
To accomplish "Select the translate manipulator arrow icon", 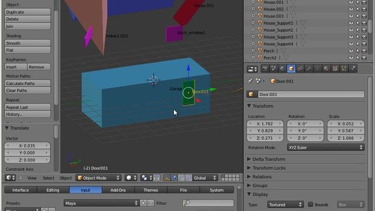I will point(174,178).
